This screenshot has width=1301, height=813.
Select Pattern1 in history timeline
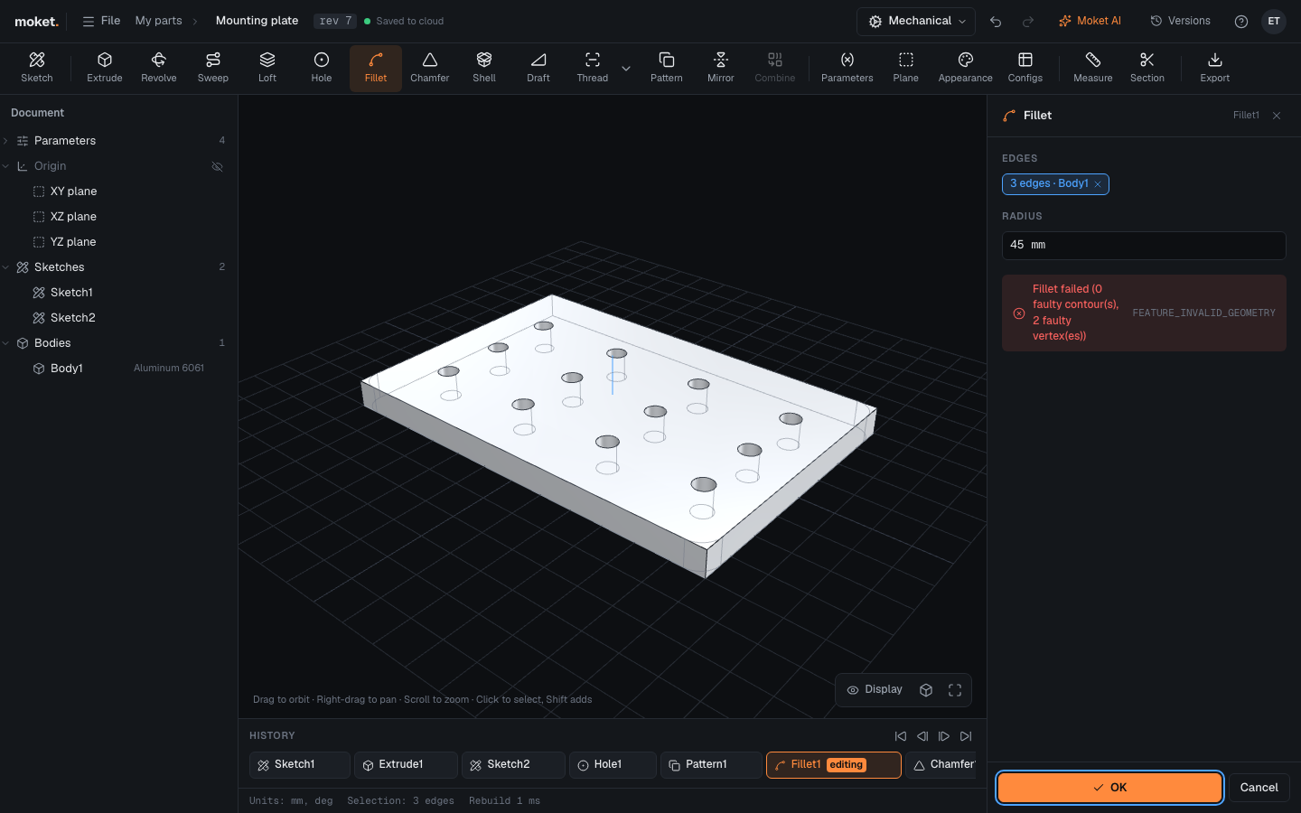(711, 765)
